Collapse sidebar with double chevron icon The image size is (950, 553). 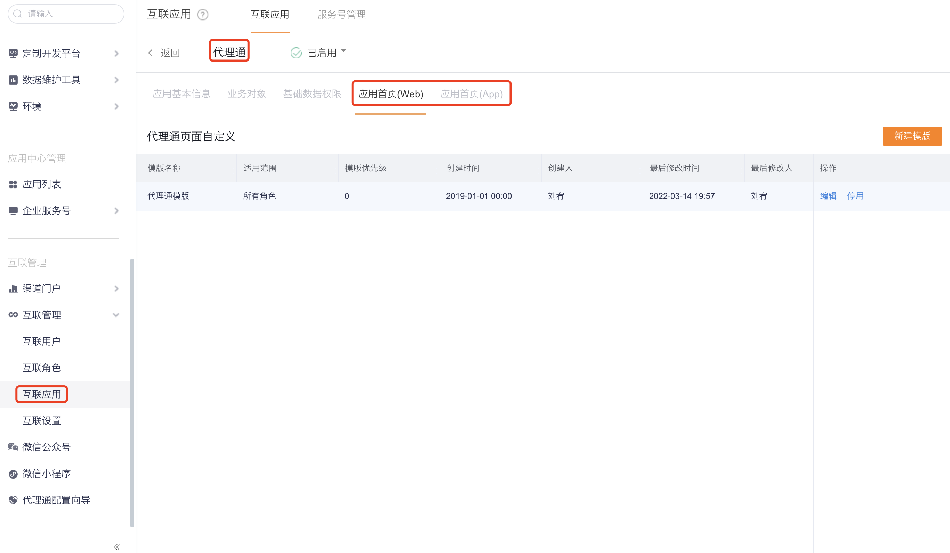[116, 547]
